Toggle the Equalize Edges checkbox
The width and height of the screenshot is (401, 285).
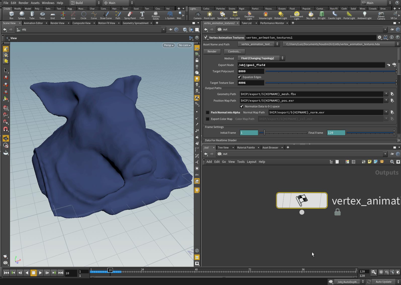pos(239,77)
